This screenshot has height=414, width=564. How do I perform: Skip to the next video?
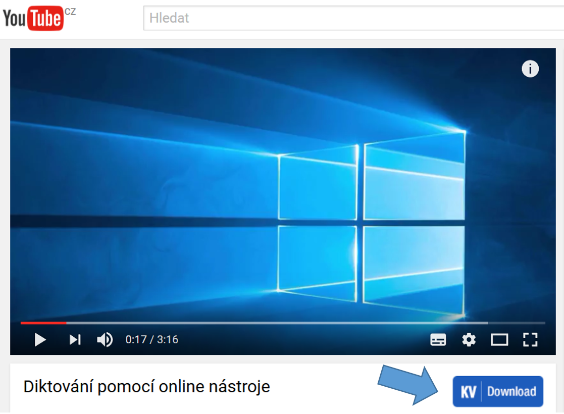tap(75, 340)
